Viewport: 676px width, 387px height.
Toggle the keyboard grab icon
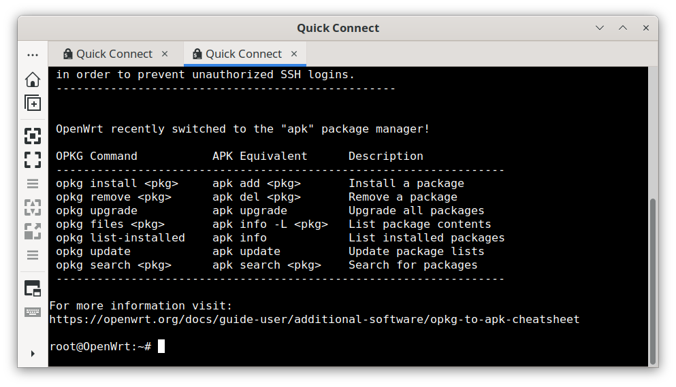pyautogui.click(x=33, y=312)
